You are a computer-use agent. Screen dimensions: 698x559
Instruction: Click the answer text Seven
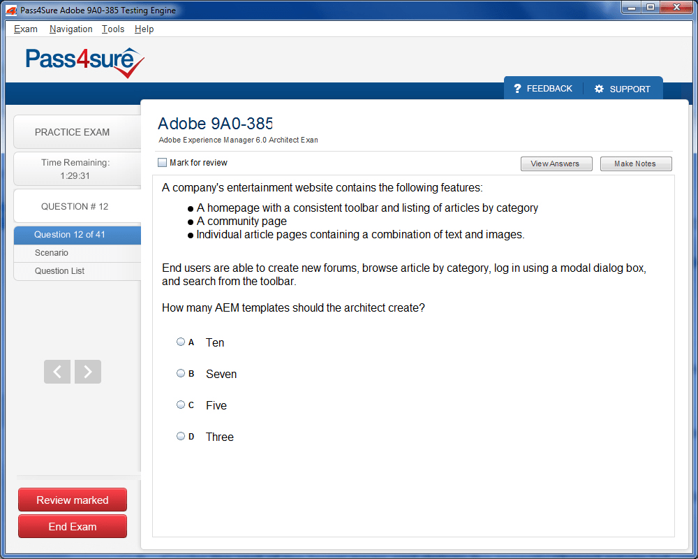[221, 374]
